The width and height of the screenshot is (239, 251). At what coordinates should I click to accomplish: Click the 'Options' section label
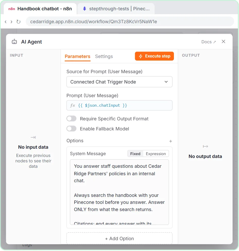click(x=75, y=140)
